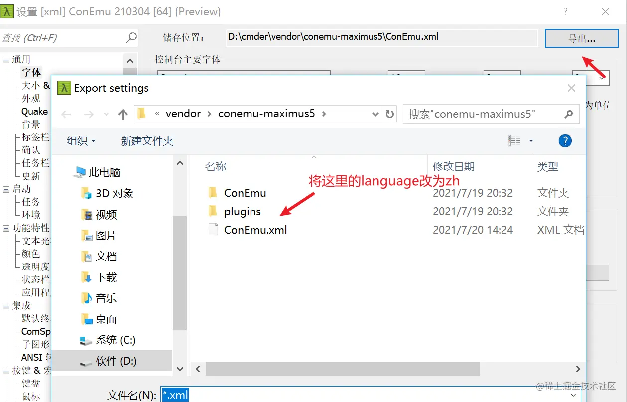Expand the view options dropdown arrow
This screenshot has height=402, width=627.
(531, 141)
